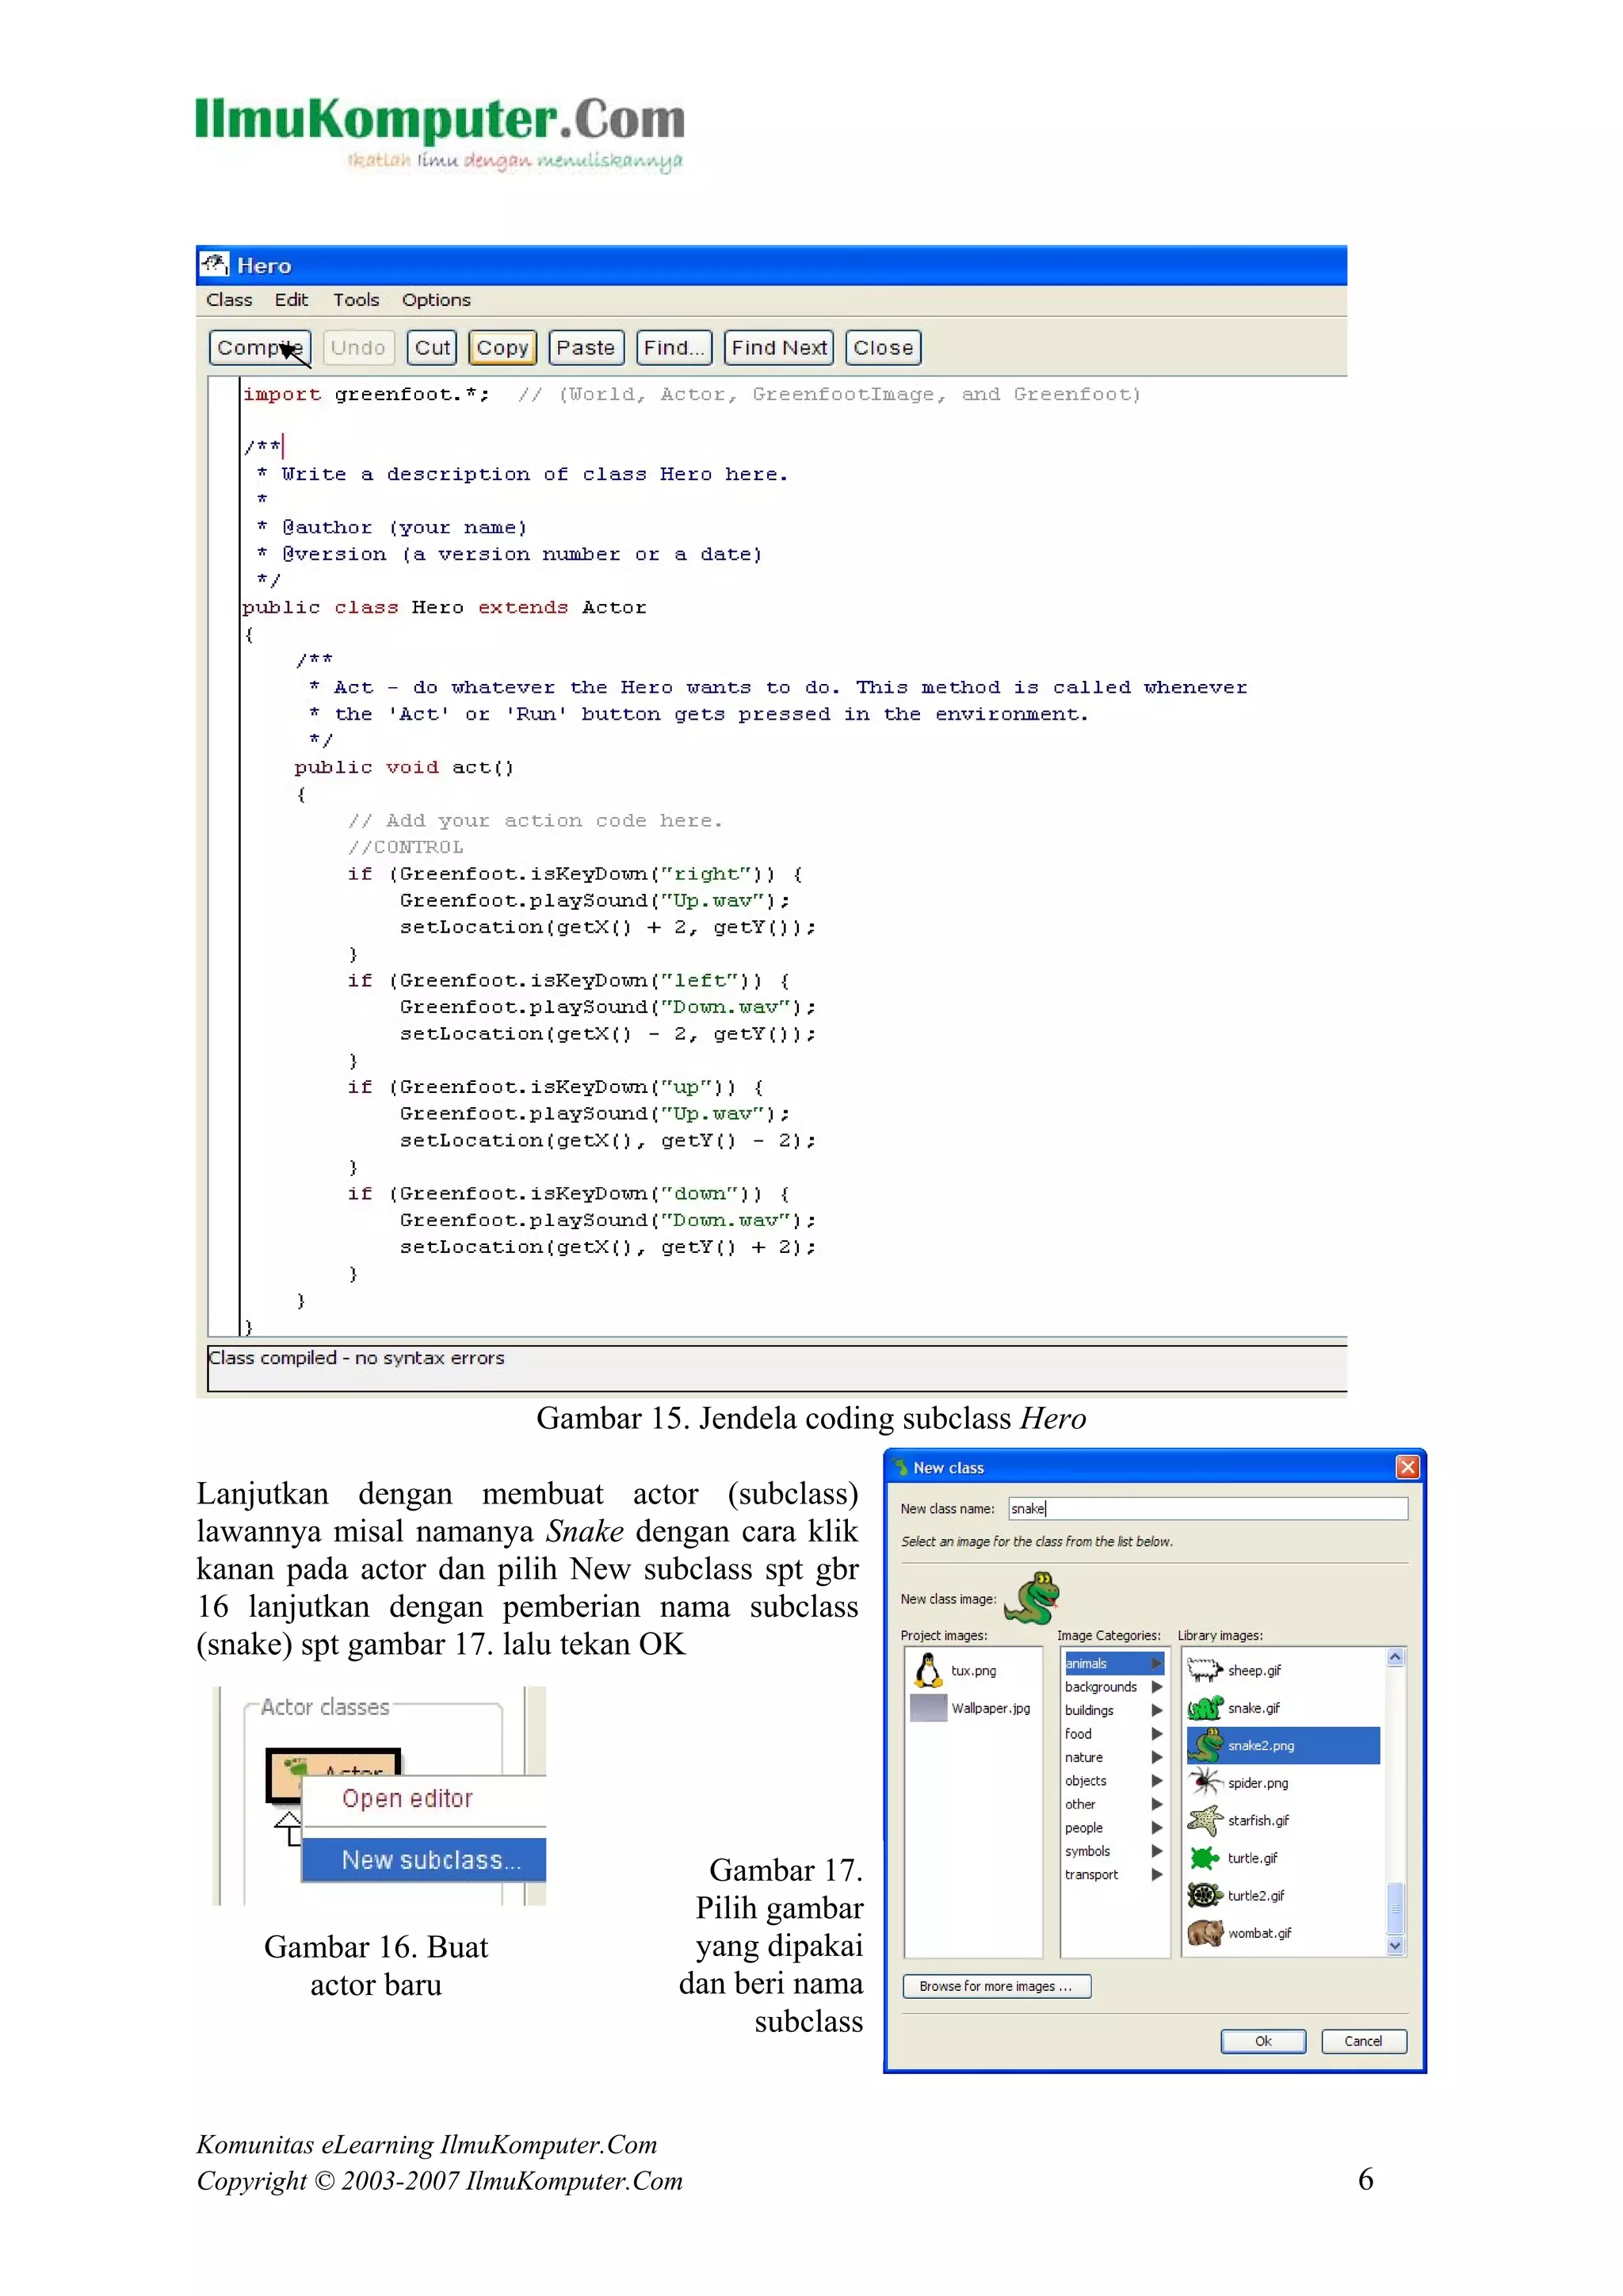Click Cancel in New class dialog
Viewport: 1623px width, 2296px height.
coord(1363,2041)
